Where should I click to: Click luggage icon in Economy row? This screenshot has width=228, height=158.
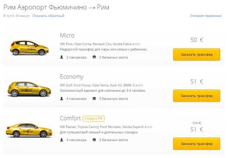pos(94,98)
